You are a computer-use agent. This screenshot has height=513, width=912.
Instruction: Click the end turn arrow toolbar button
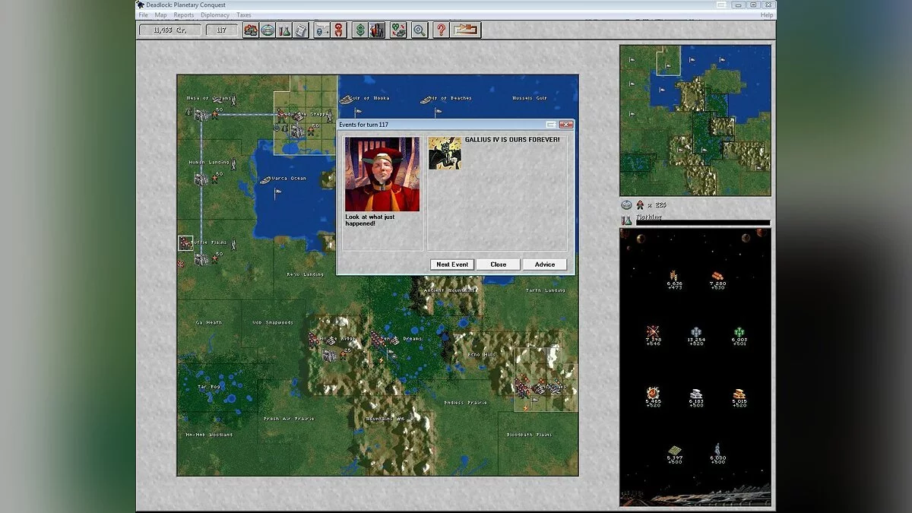465,30
